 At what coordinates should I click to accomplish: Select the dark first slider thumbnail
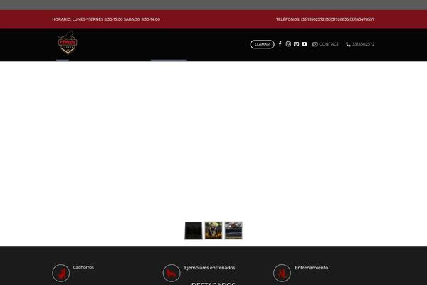194,230
